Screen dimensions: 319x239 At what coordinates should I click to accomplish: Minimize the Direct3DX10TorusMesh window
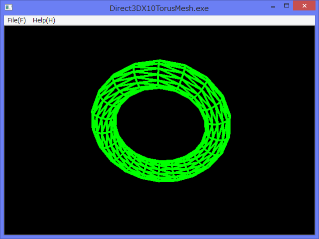tap(273, 6)
